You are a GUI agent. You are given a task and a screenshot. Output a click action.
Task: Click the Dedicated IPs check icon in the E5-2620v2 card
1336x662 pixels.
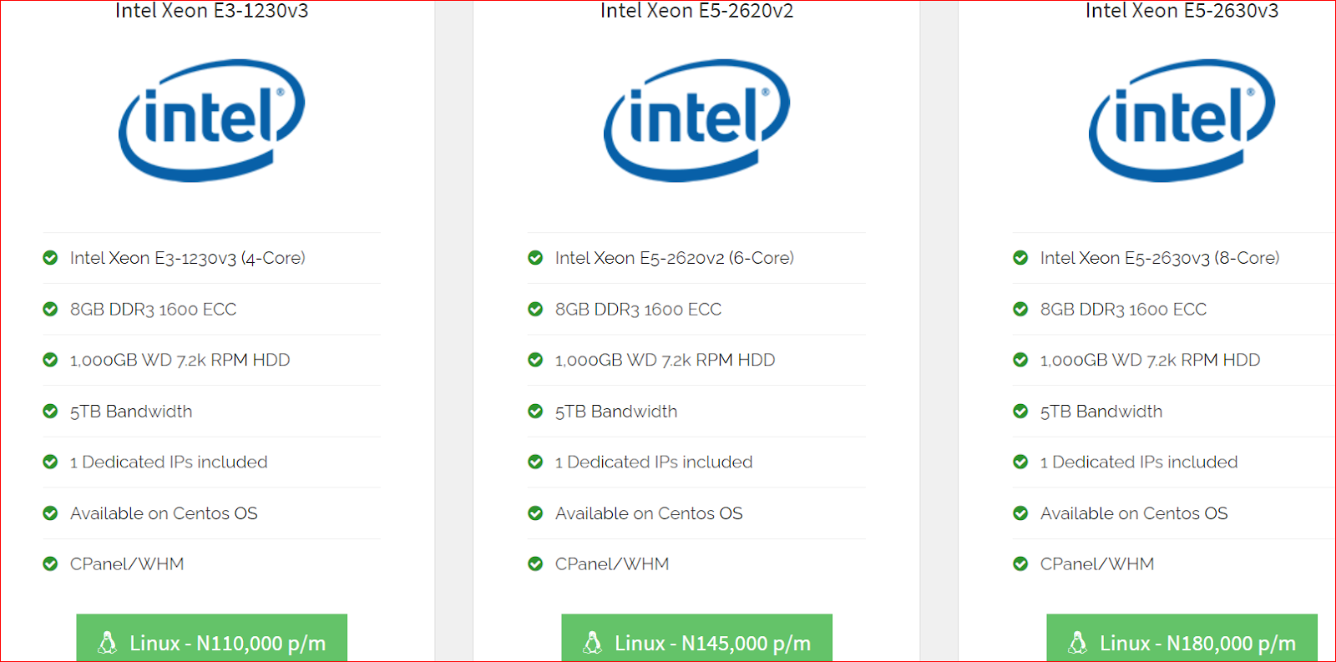pos(535,462)
